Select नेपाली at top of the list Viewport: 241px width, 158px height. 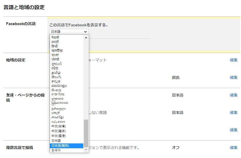tap(67, 38)
